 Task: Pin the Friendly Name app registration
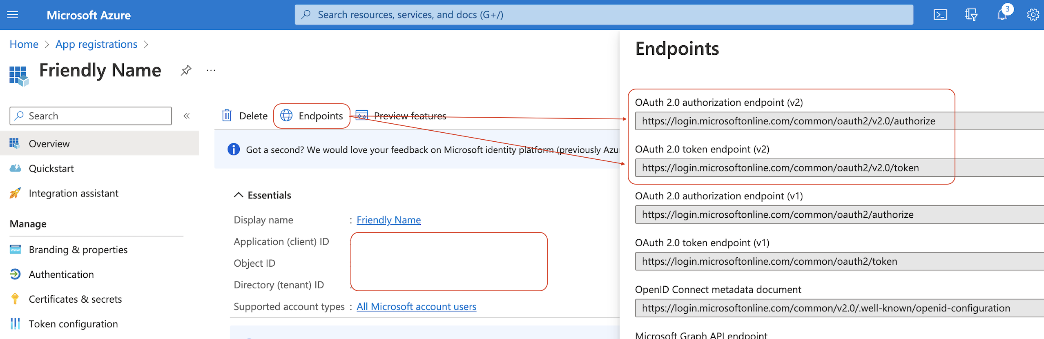pyautogui.click(x=186, y=70)
